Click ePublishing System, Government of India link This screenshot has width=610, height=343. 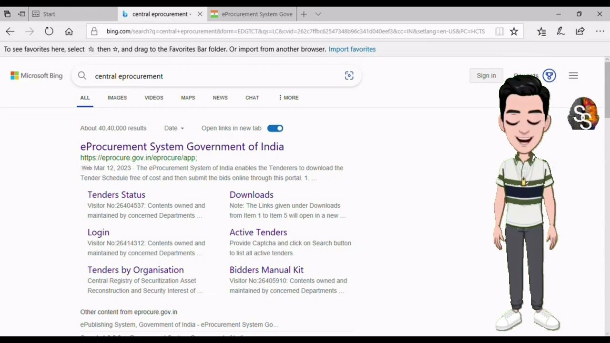pyautogui.click(x=179, y=324)
